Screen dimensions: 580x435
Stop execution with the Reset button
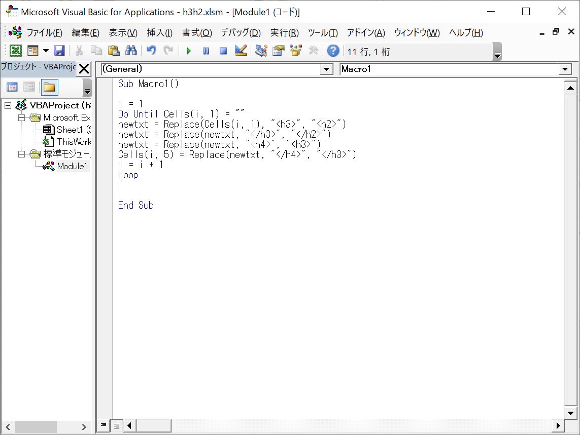point(223,51)
